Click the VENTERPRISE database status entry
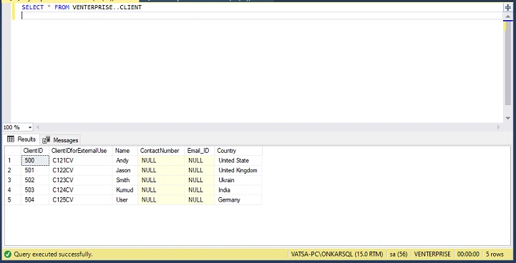The image size is (516, 263). tap(432, 254)
